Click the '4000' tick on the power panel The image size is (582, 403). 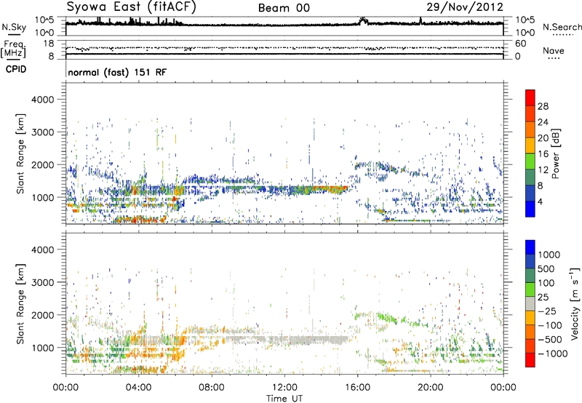42,100
